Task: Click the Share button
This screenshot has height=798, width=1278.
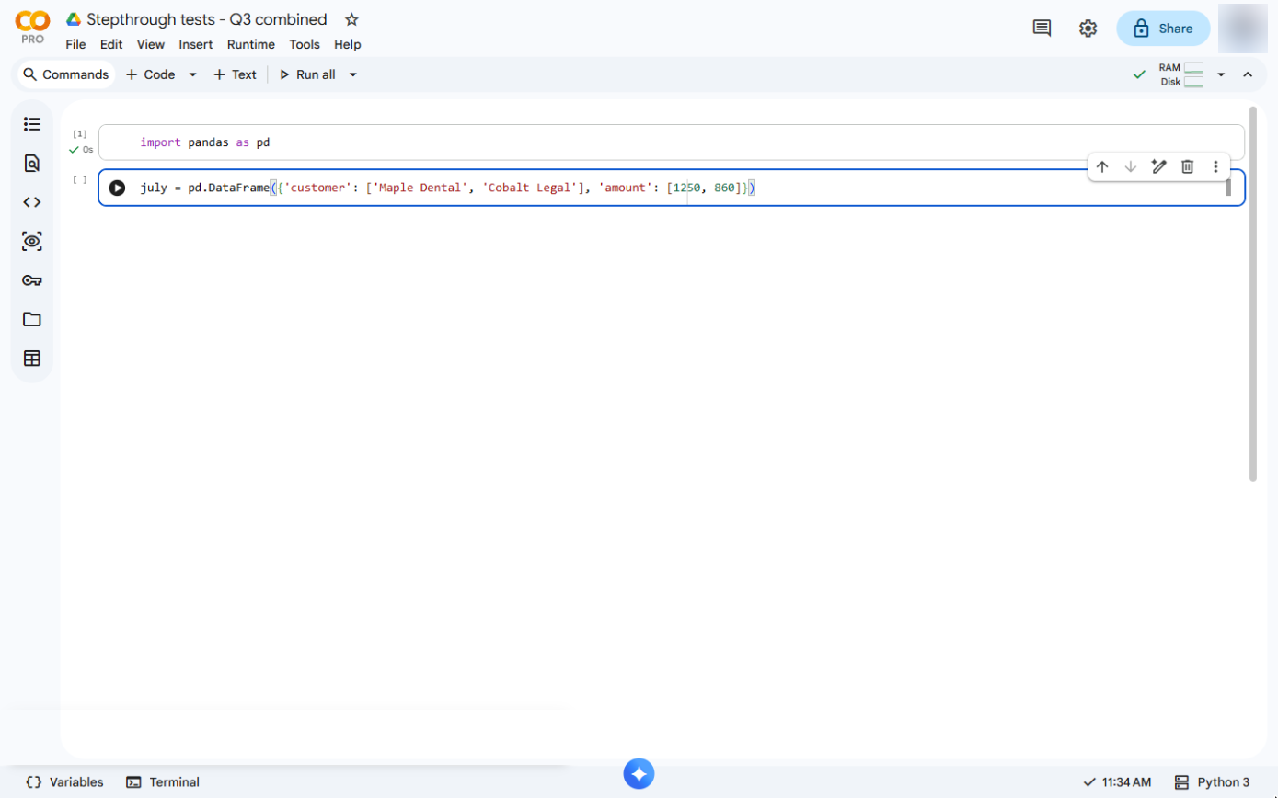Action: (x=1163, y=28)
